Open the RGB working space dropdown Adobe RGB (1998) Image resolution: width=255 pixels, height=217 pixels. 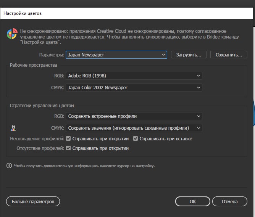pos(134,76)
